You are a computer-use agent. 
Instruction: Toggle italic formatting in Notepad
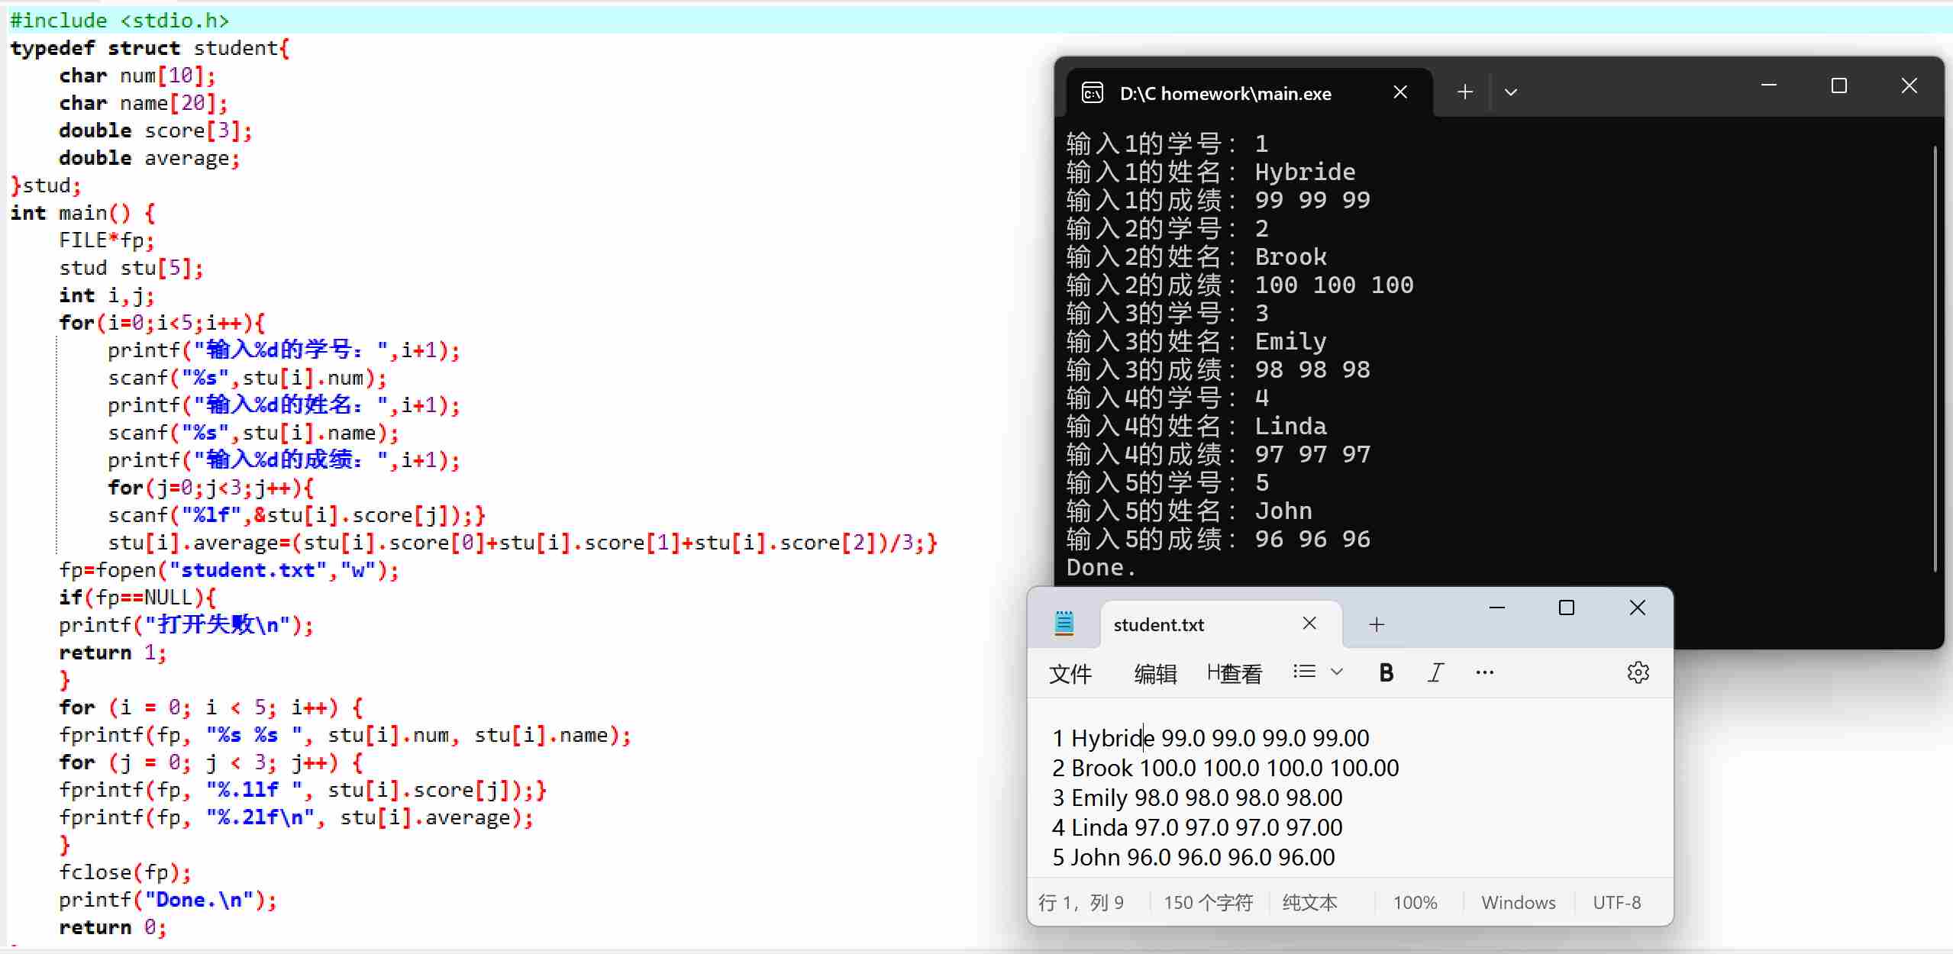click(1435, 672)
